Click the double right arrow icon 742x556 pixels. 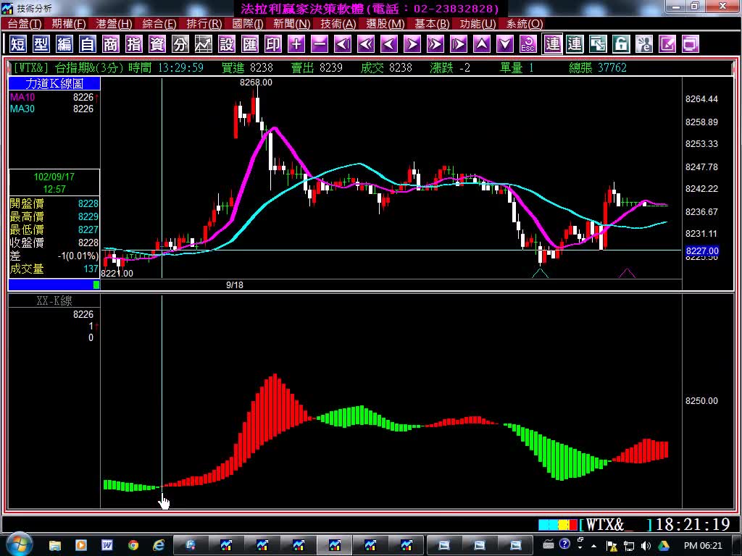coord(435,44)
